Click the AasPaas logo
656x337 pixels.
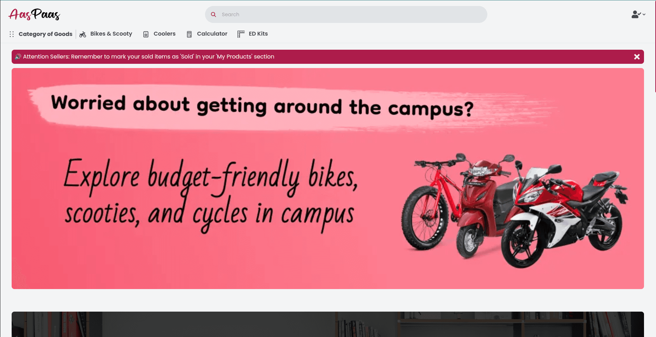click(34, 14)
